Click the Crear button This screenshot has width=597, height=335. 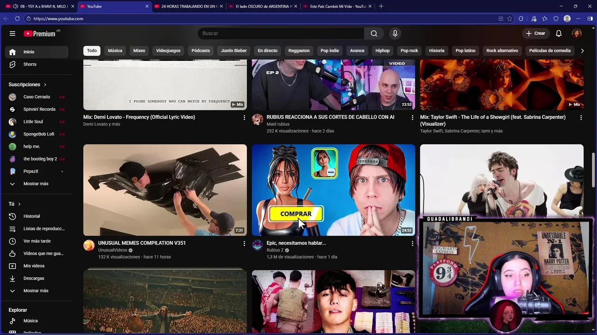coord(535,33)
